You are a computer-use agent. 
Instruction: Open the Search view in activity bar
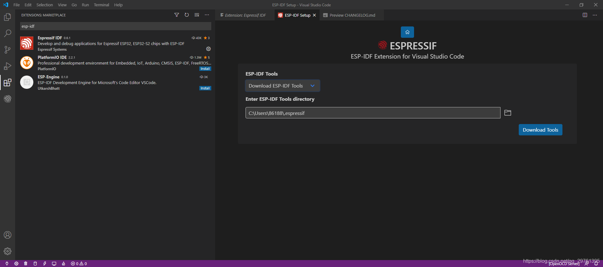[x=8, y=33]
